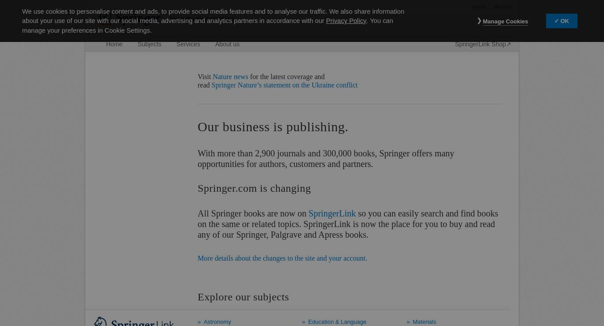Browse the Astronomy subject

[x=217, y=322]
